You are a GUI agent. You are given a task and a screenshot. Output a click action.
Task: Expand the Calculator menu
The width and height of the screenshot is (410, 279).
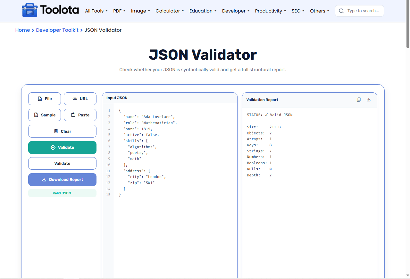pyautogui.click(x=170, y=11)
